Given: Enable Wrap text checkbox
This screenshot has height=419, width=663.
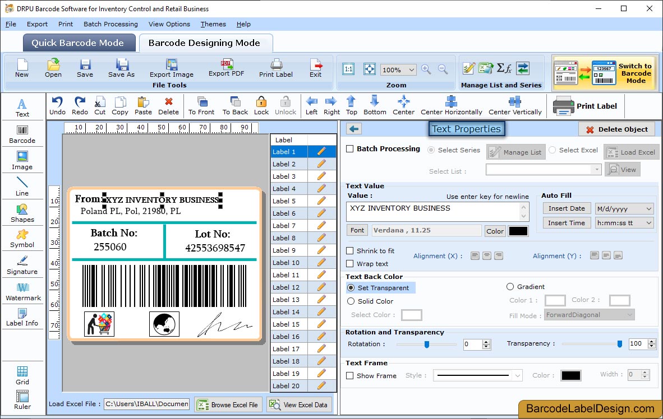Looking at the screenshot, I should click(x=349, y=264).
